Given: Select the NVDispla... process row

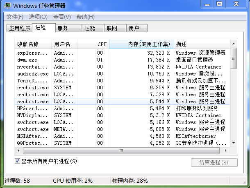Looking at the screenshot, I should (x=122, y=115).
